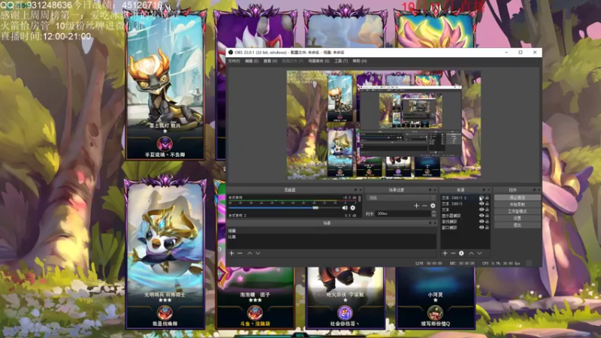Open the 文件(F) menu in OBS
This screenshot has height=338, width=601.
coord(234,61)
